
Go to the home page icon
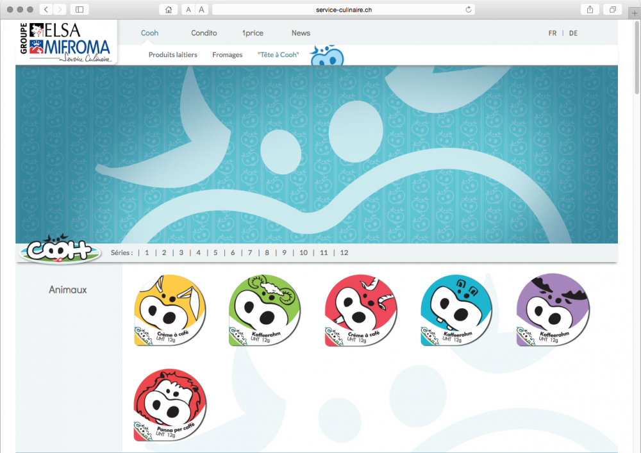(169, 10)
